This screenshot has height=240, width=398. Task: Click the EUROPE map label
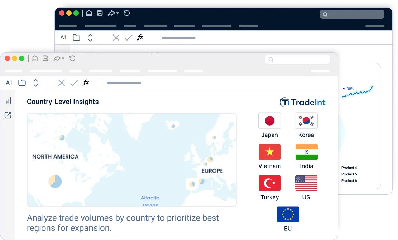(212, 171)
